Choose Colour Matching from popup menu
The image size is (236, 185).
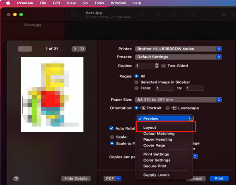click(164, 133)
